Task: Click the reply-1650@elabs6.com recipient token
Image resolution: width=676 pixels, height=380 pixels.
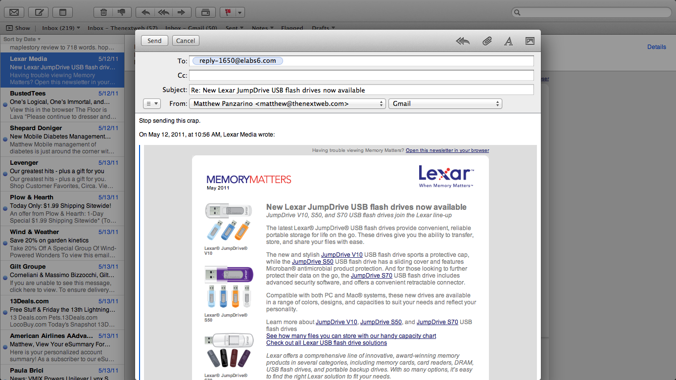Action: coord(238,60)
